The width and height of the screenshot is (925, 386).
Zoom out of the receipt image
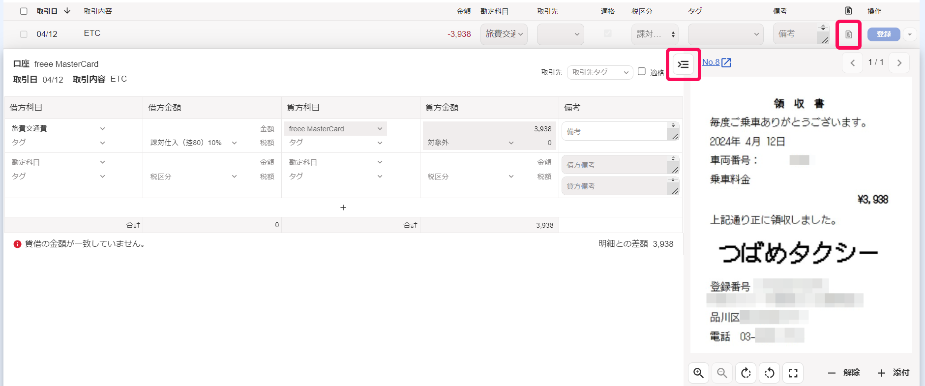pyautogui.click(x=722, y=373)
